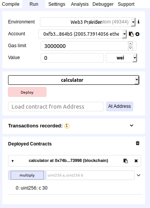This screenshot has height=208, width=150.
Task: Click the Load contract from Address field
Action: (x=56, y=107)
